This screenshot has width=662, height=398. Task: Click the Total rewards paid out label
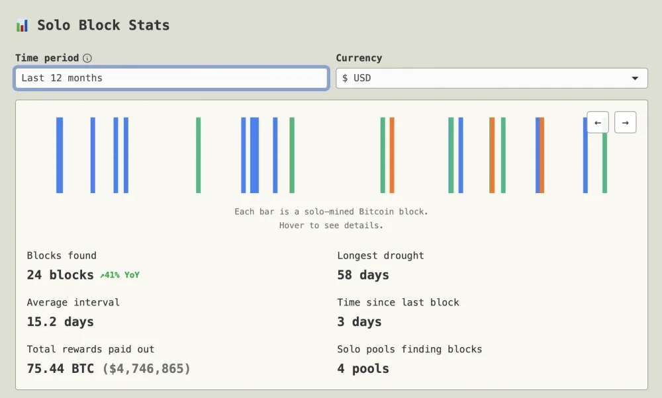(x=91, y=349)
